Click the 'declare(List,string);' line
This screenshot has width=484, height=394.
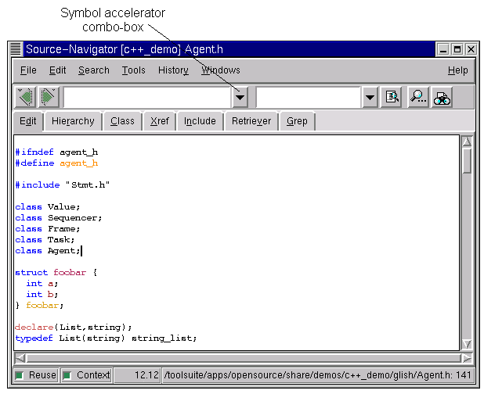pos(74,327)
